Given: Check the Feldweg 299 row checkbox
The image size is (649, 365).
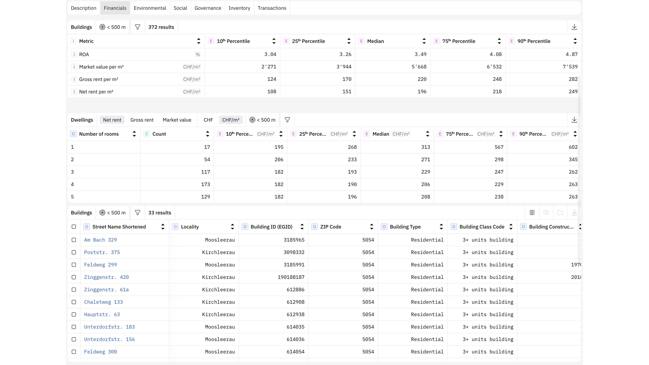Looking at the screenshot, I should pos(74,265).
